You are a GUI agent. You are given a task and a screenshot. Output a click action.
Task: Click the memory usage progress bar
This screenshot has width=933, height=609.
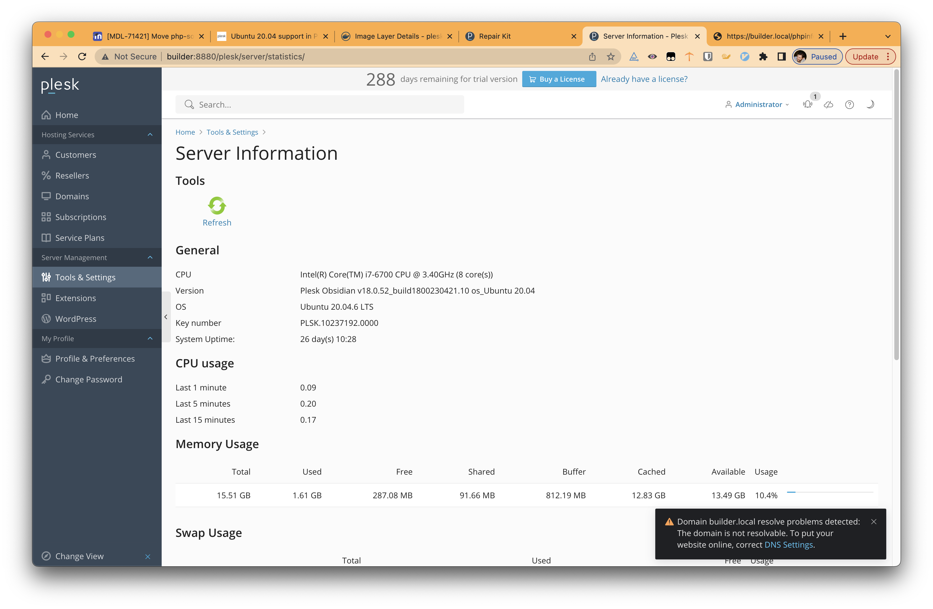(830, 492)
